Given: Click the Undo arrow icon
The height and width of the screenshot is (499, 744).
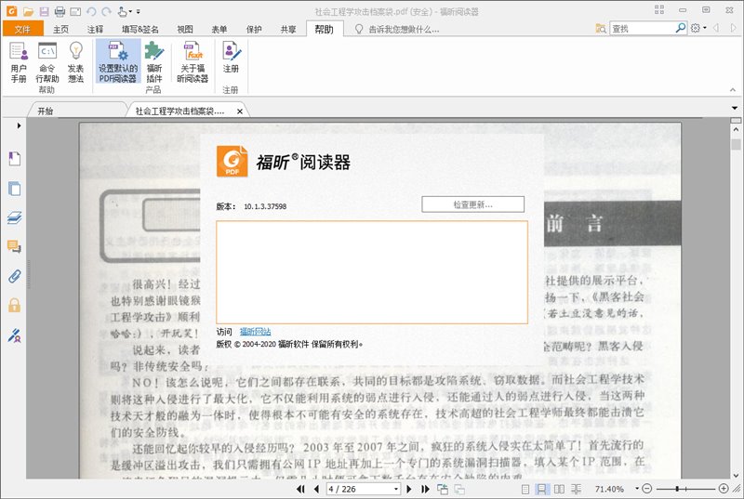Looking at the screenshot, I should tap(90, 11).
